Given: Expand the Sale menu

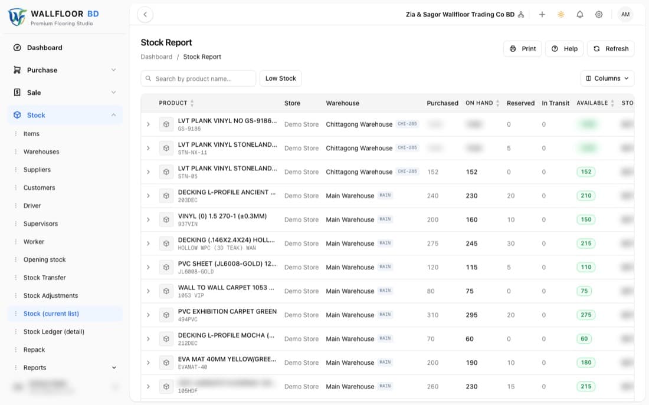Looking at the screenshot, I should 65,92.
